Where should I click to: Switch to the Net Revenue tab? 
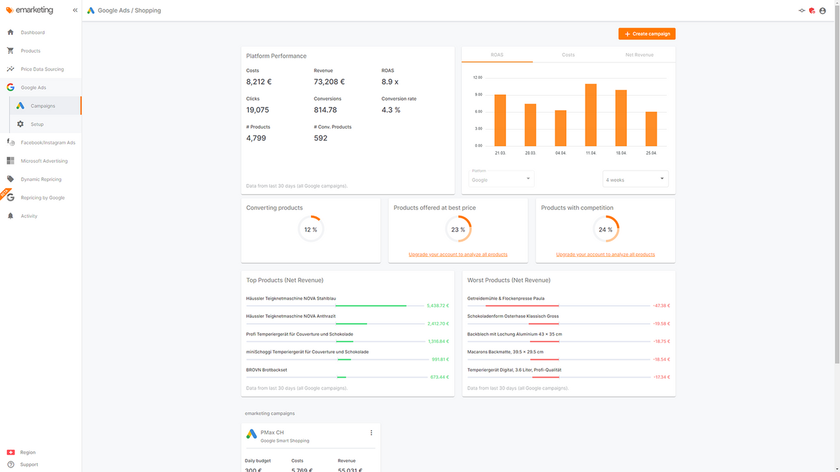[639, 54]
